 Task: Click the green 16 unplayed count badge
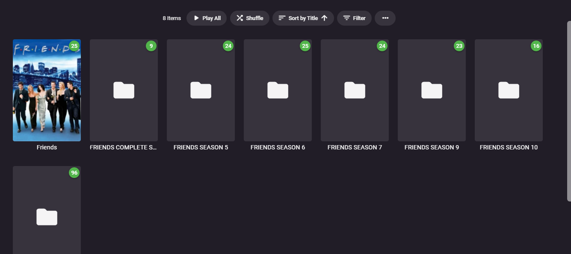[x=536, y=46]
